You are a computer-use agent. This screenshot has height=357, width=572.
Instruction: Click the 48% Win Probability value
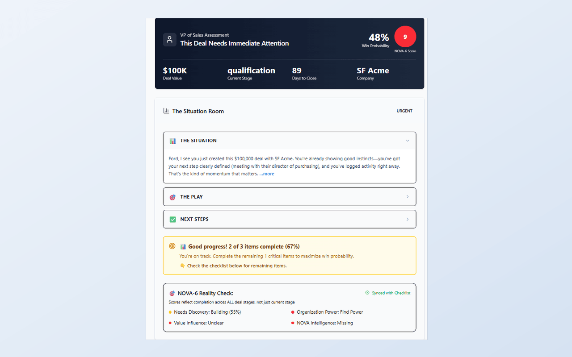pyautogui.click(x=379, y=37)
